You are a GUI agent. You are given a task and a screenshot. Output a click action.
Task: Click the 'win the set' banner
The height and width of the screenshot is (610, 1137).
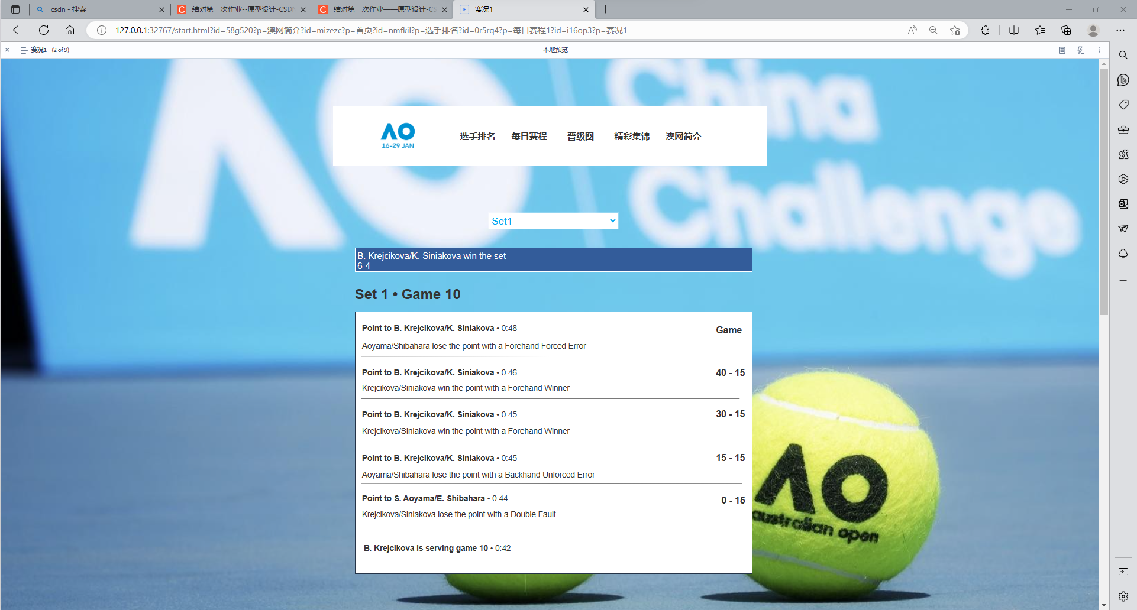[x=553, y=260]
